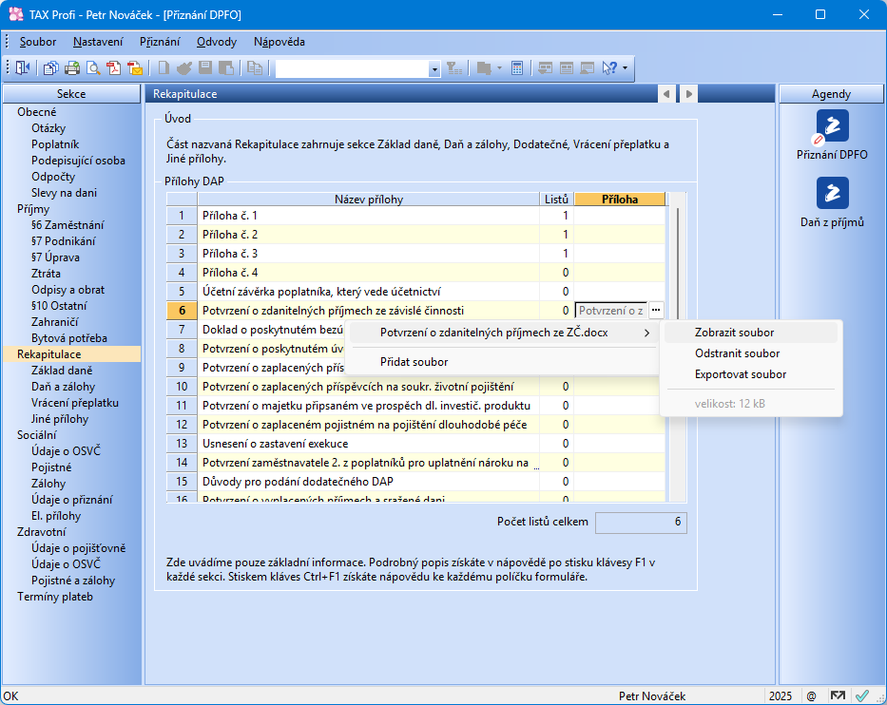Open the toolbar combo box dropdown arrow

pyautogui.click(x=434, y=68)
